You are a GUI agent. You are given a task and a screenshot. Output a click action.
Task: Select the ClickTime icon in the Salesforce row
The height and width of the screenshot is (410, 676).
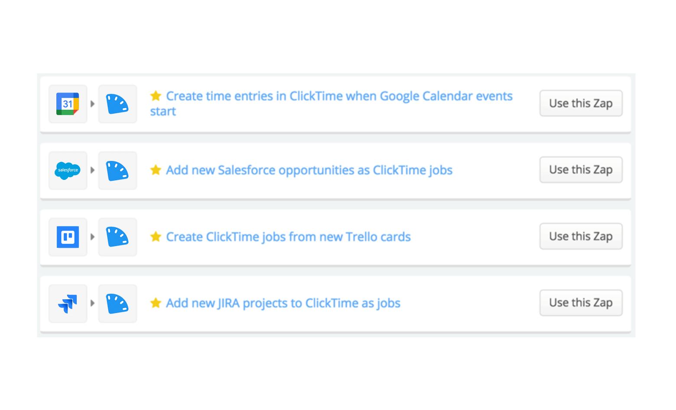coord(117,170)
